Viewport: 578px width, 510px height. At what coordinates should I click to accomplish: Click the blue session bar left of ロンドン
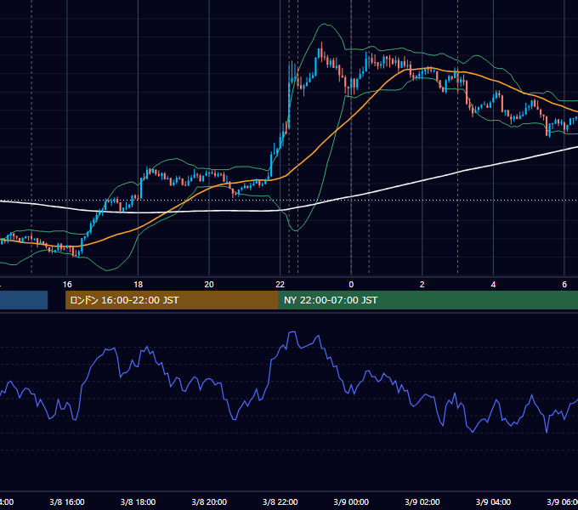[x=24, y=300]
